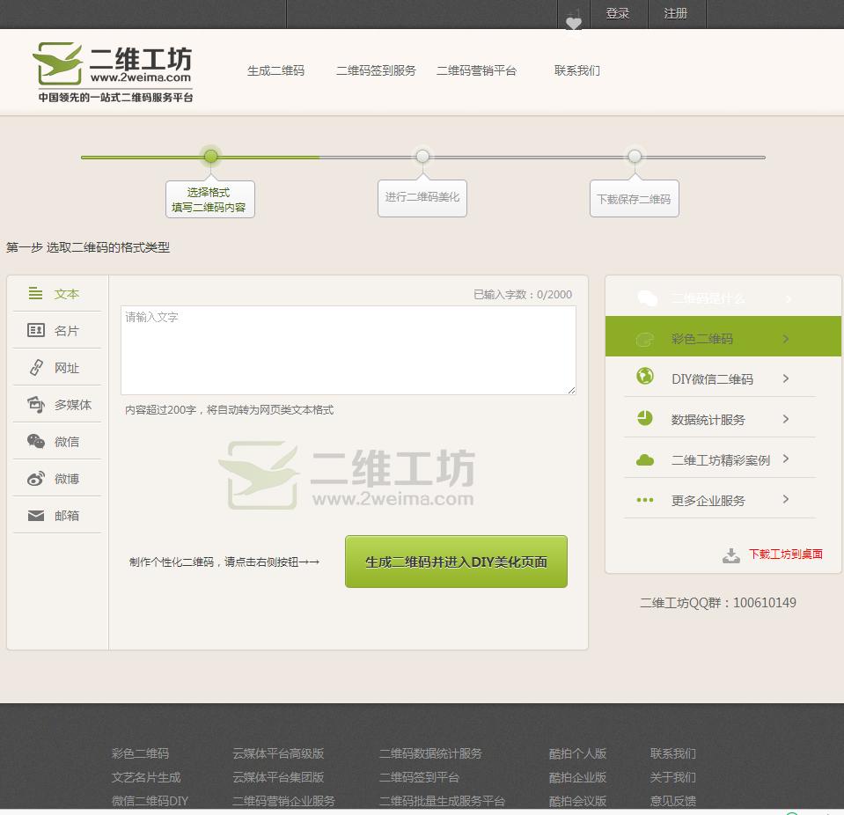Image resolution: width=844 pixels, height=815 pixels.
Task: Open the 二维码签到服务 nav menu
Action: [377, 70]
